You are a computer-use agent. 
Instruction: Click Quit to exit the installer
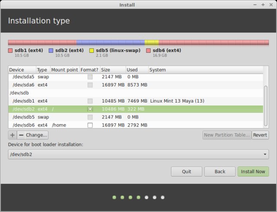coord(187,171)
